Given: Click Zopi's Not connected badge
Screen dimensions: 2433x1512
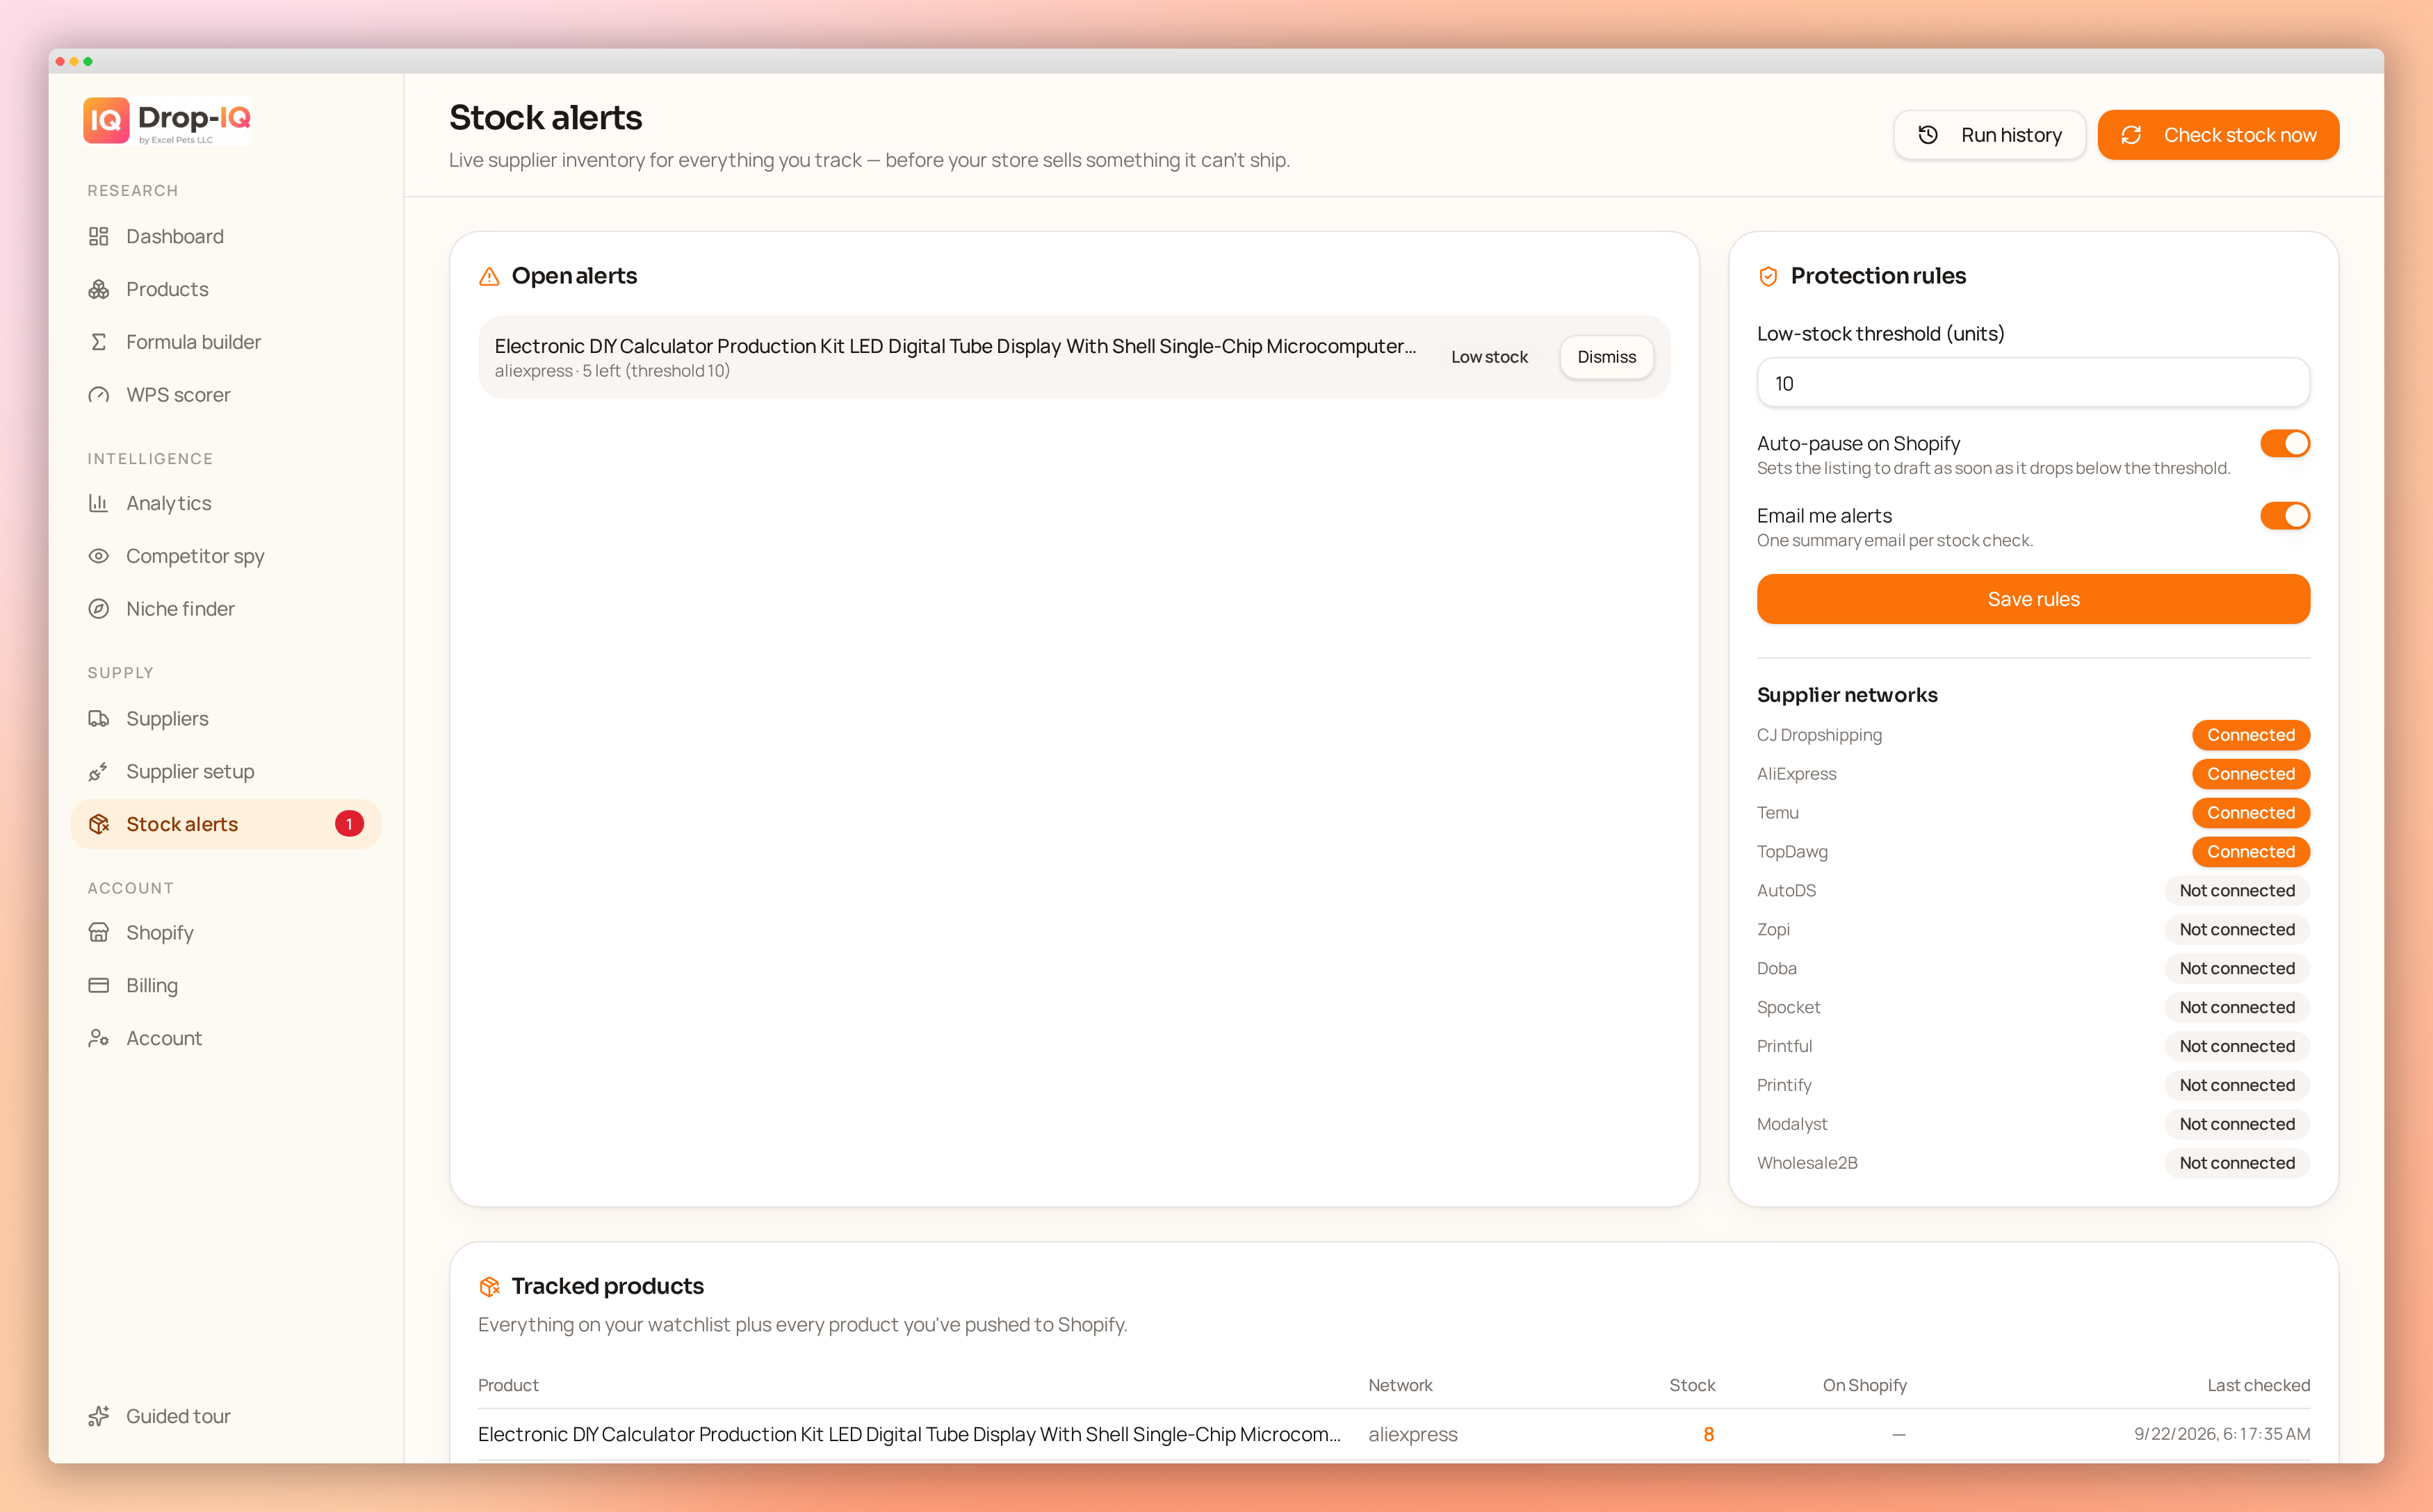Looking at the screenshot, I should tap(2237, 930).
